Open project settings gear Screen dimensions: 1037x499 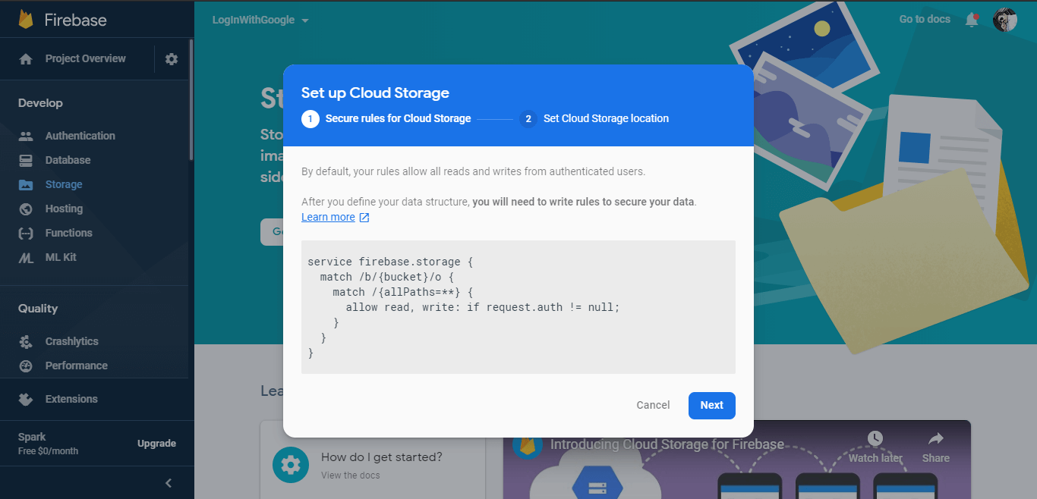(x=172, y=58)
